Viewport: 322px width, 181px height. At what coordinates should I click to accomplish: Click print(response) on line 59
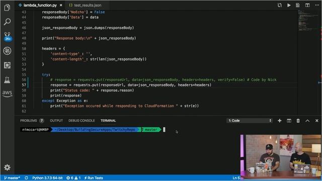tap(66, 96)
